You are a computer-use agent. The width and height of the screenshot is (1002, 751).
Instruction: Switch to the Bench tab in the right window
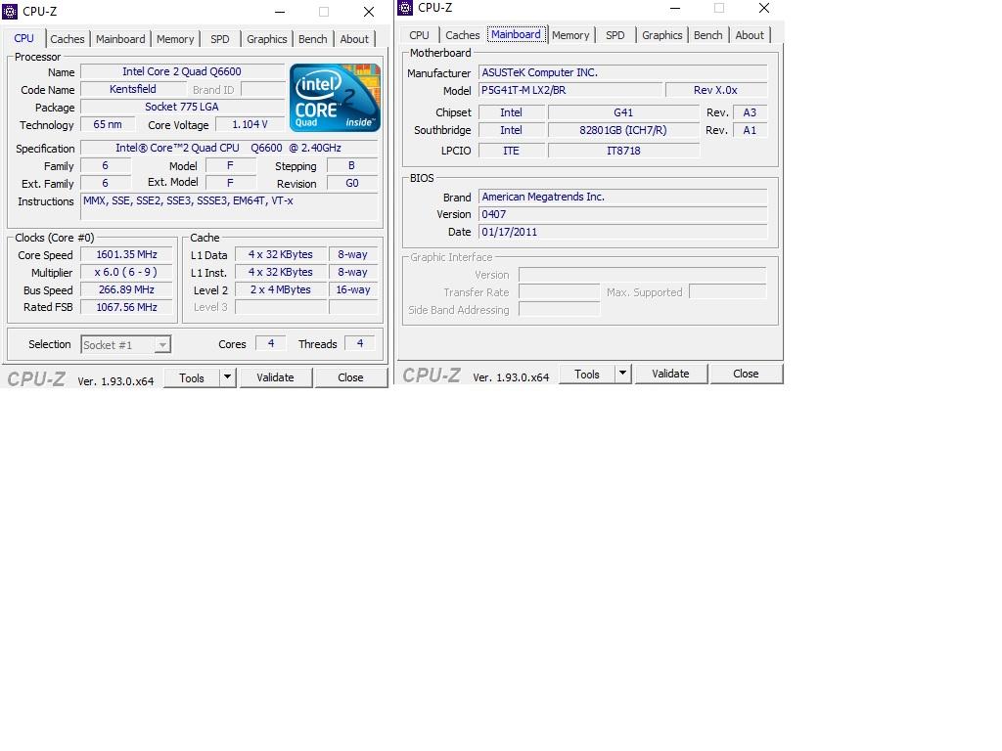708,35
